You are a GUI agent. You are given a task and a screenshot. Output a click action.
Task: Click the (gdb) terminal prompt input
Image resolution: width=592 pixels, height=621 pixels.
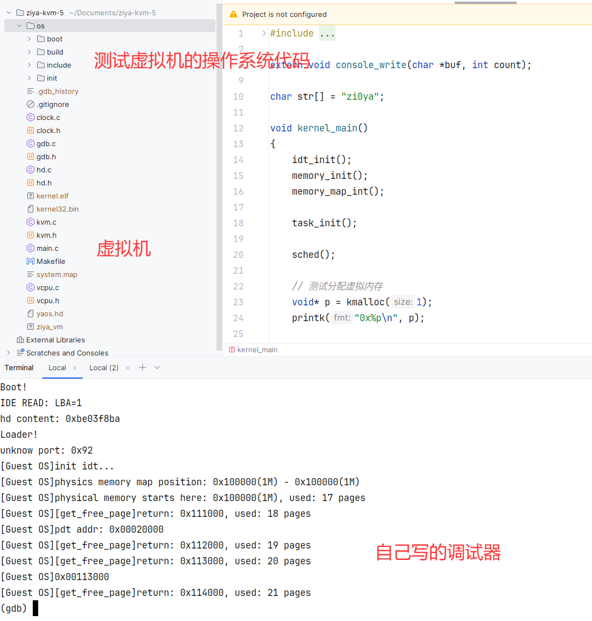(x=35, y=608)
